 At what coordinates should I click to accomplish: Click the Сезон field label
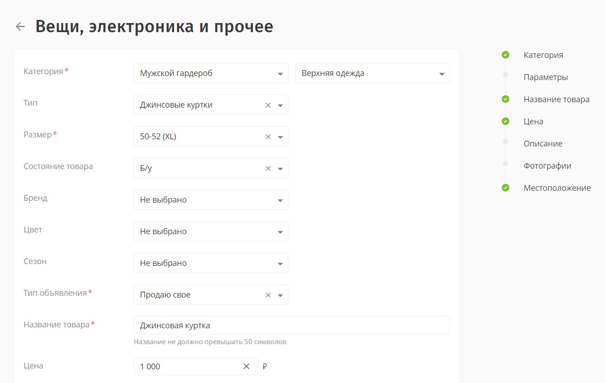[x=35, y=261]
